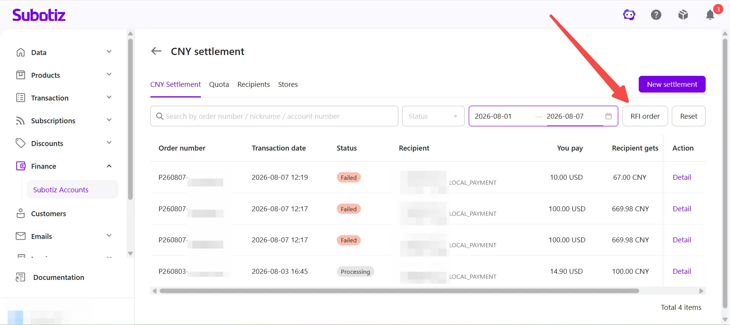The width and height of the screenshot is (730, 325).
Task: Click the table horizontal scrollbar thumb
Action: point(399,291)
